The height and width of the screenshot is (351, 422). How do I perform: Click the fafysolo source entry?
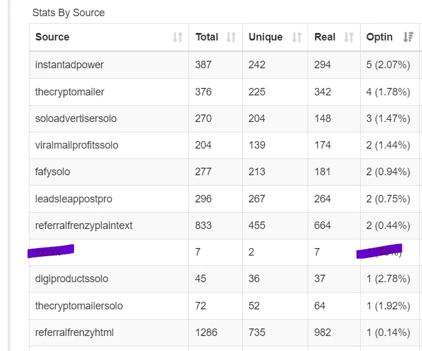(53, 172)
